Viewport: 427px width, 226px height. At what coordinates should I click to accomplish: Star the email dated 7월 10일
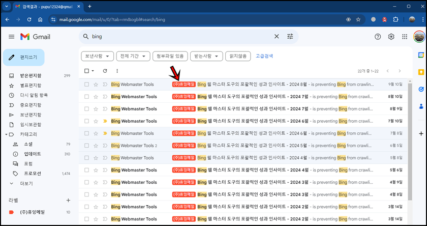click(x=96, y=121)
